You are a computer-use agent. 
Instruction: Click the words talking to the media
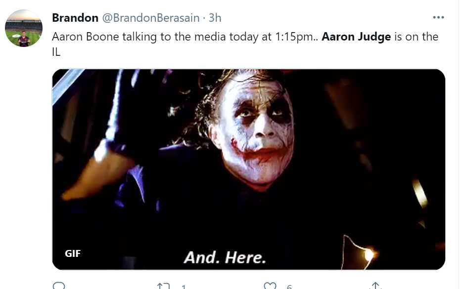pyautogui.click(x=174, y=37)
